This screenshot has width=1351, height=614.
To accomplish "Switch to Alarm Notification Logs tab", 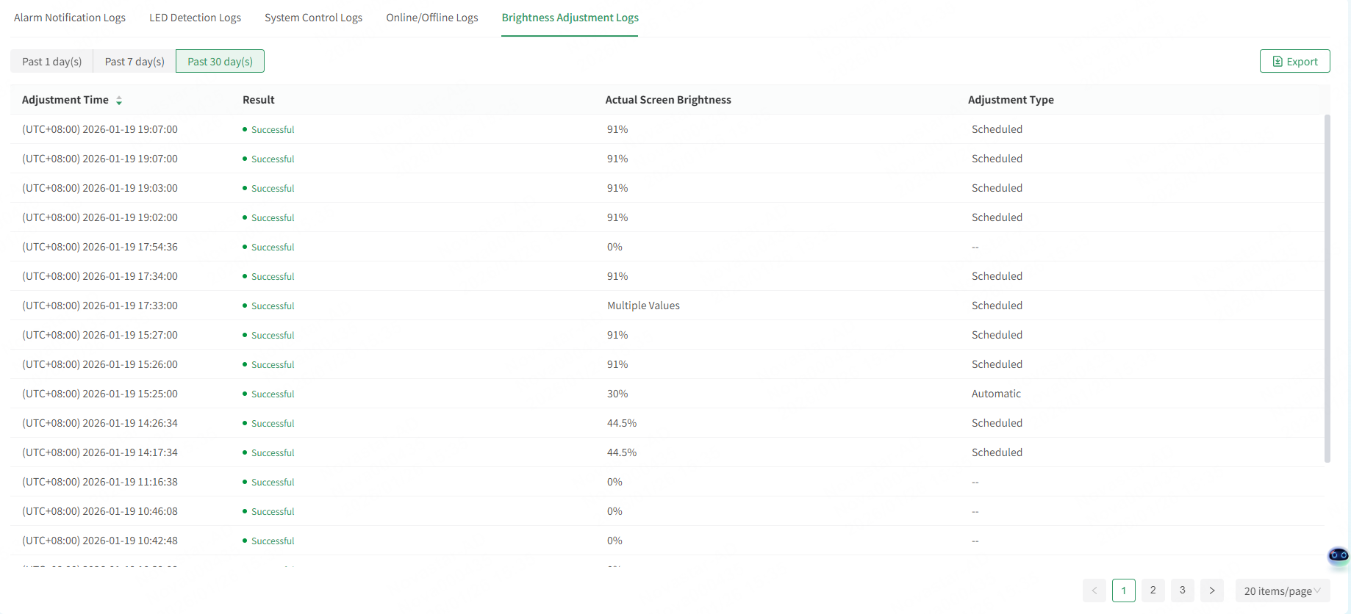I will tap(70, 18).
